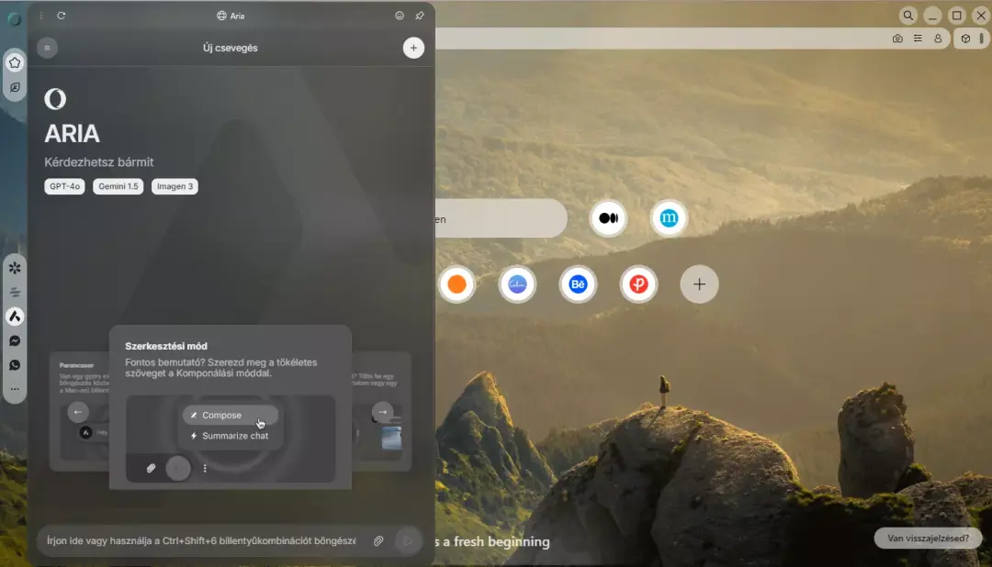This screenshot has height=567, width=992.
Task: Open the Speed Dial home sidebar icon
Action: click(15, 62)
